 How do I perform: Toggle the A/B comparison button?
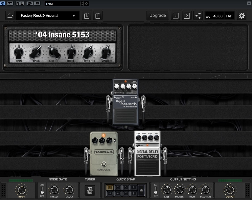29,3
